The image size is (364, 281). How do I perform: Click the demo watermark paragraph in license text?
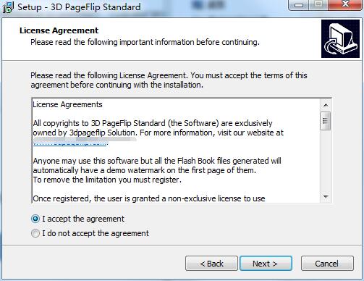click(x=157, y=170)
